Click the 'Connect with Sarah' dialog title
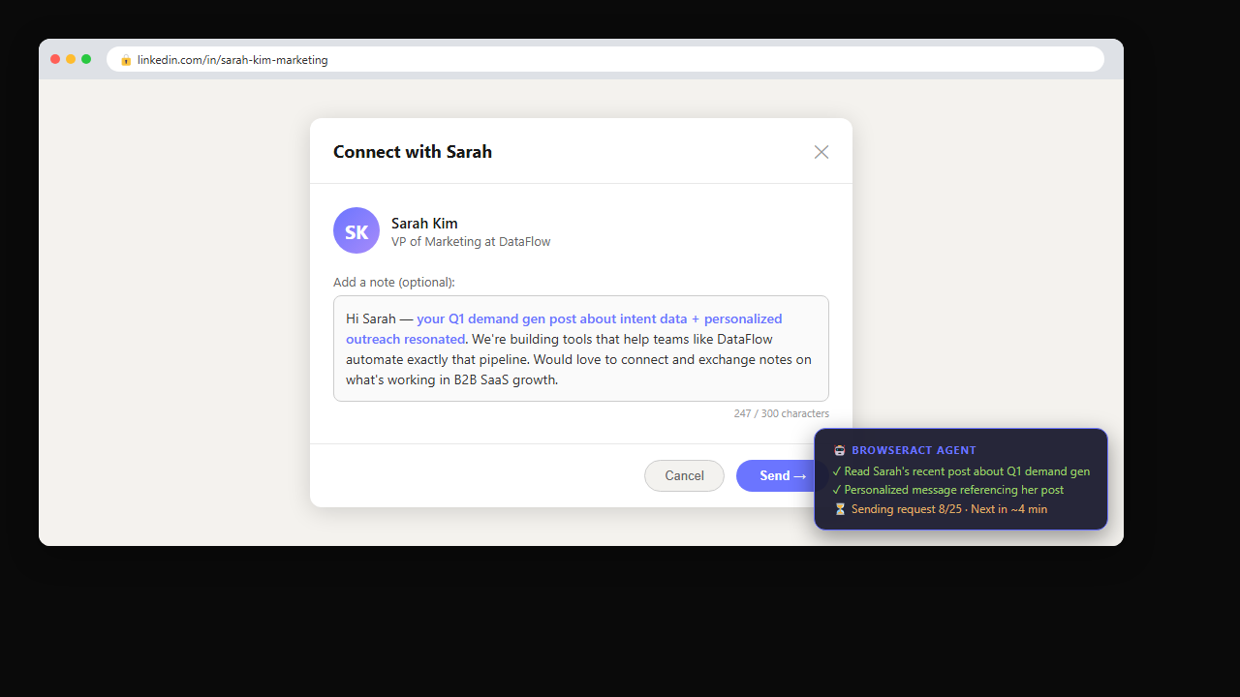 [x=413, y=152]
